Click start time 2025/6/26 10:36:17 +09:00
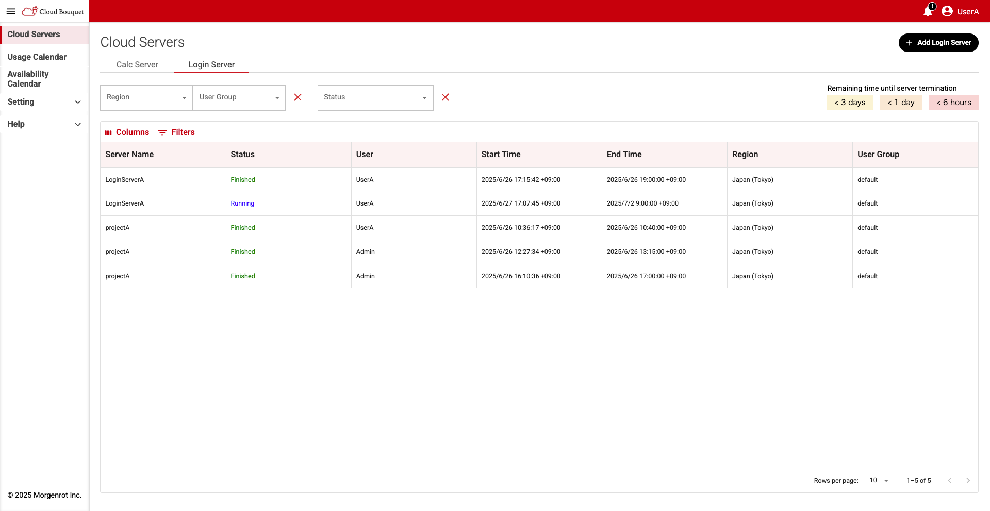990x511 pixels. [521, 228]
